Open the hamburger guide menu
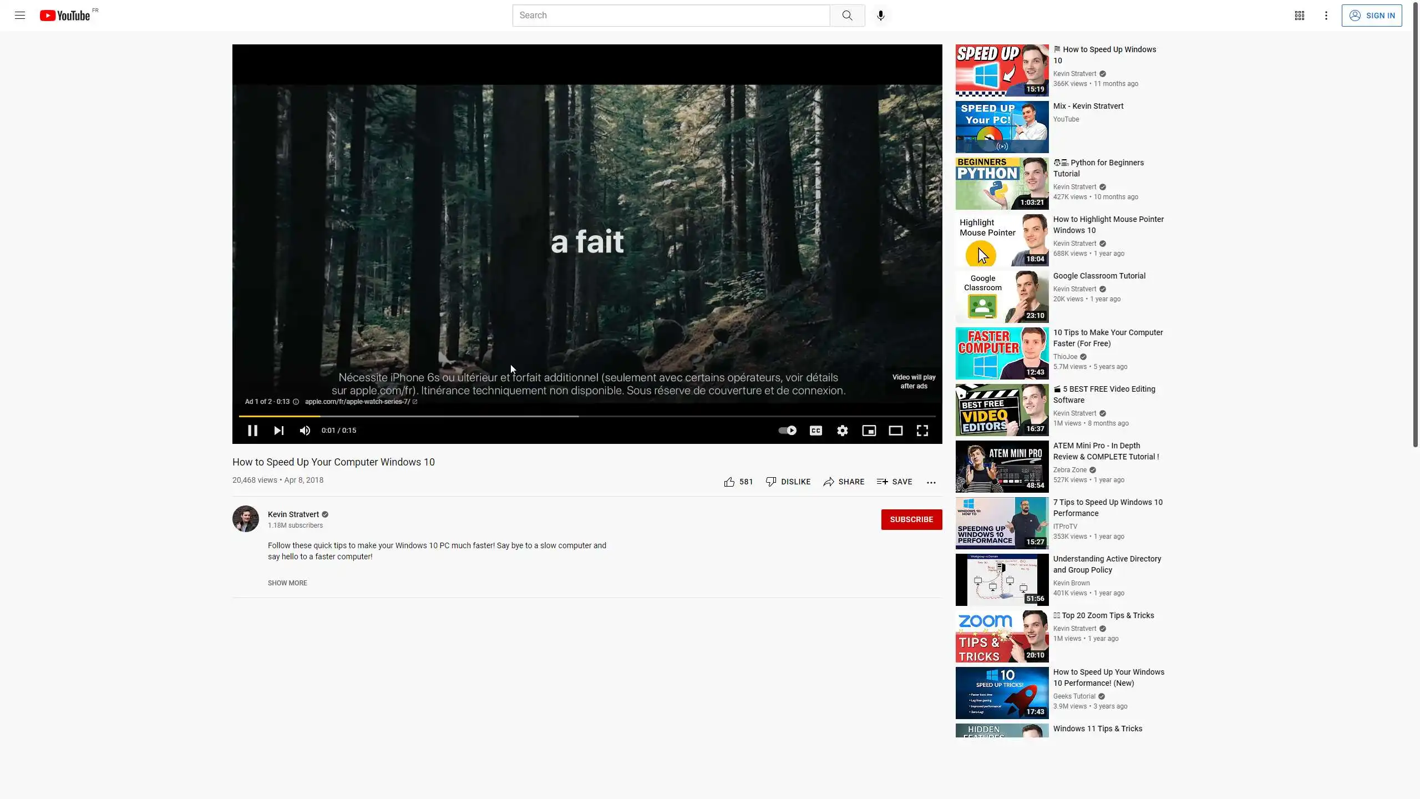Screen dimensions: 1420x799 20,16
